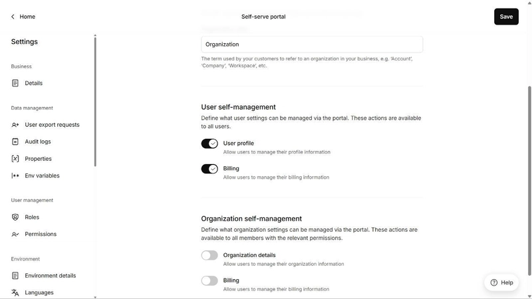Click the Details document icon in sidebar
Image resolution: width=532 pixels, height=299 pixels.
pos(15,83)
